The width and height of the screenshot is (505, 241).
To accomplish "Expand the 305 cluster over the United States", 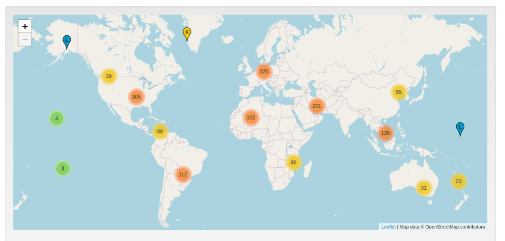I will click(136, 97).
